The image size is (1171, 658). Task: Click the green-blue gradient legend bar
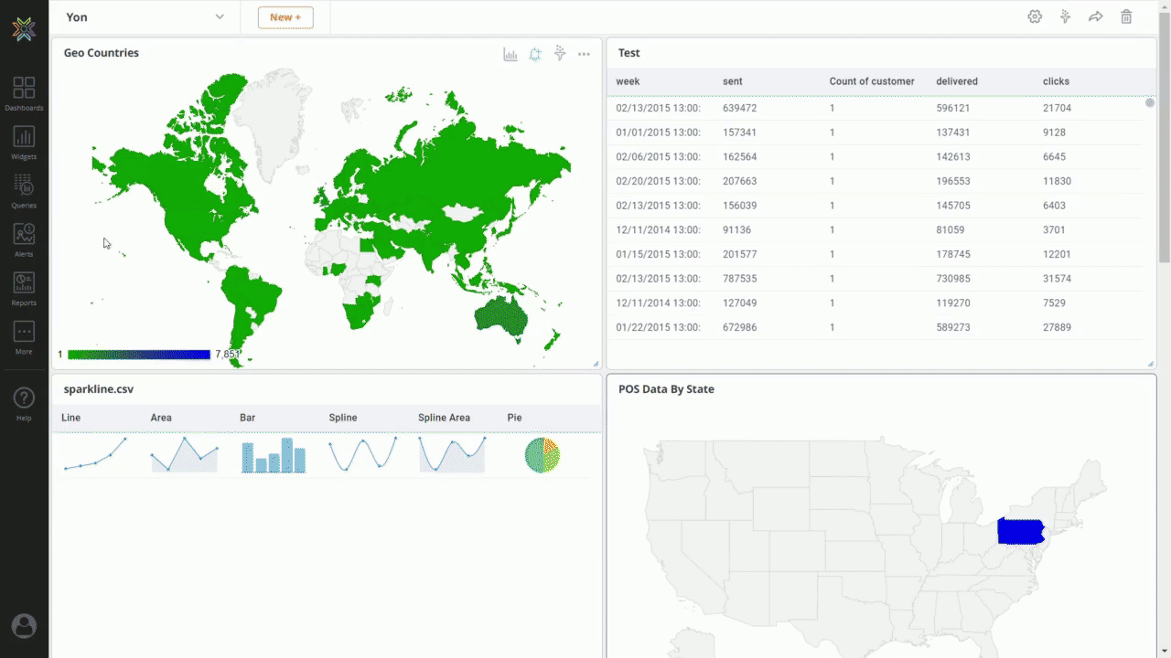[x=137, y=355]
